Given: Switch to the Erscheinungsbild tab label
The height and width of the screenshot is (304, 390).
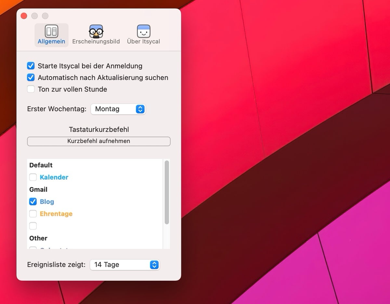Looking at the screenshot, I should pos(96,41).
